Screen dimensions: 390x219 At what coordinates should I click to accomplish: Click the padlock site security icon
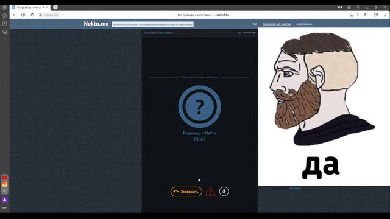point(40,15)
